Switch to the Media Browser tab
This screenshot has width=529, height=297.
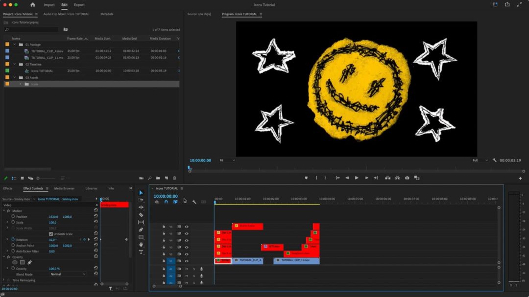tap(64, 188)
